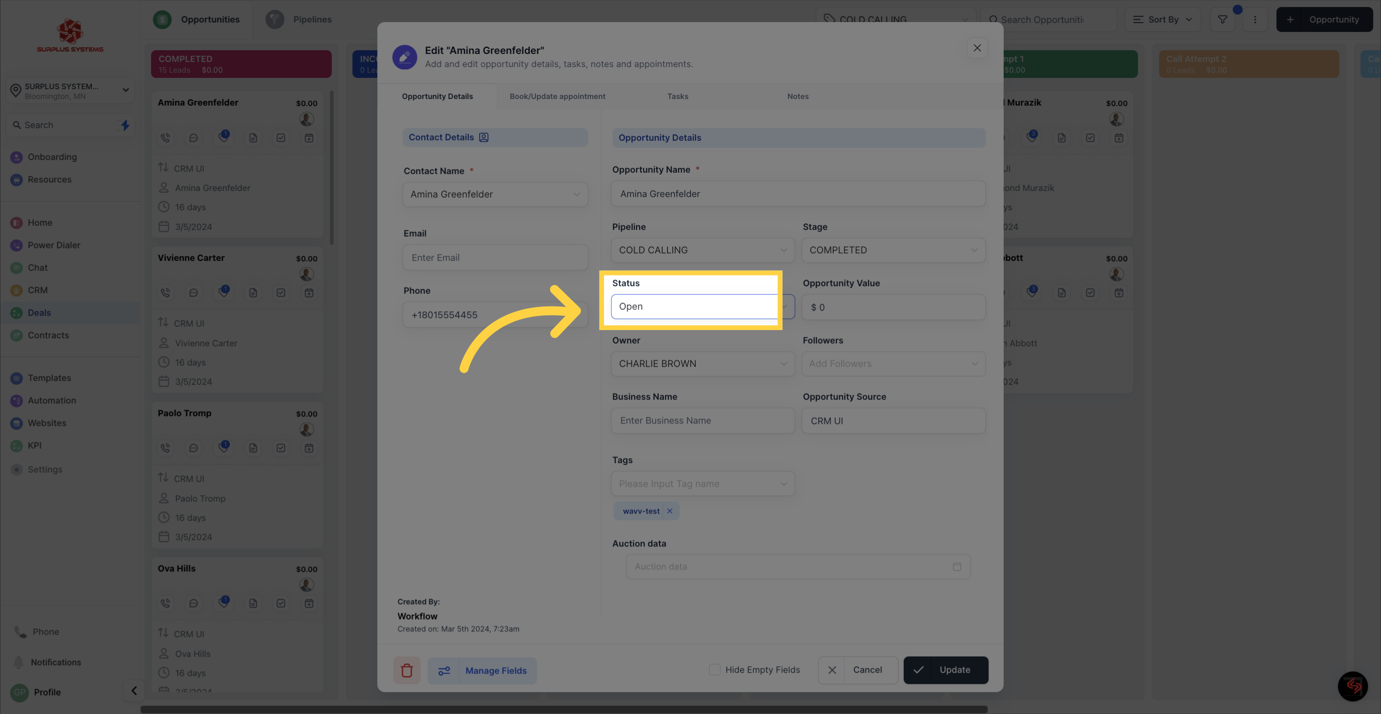Switch to the Tasks tab in the modal

click(678, 96)
